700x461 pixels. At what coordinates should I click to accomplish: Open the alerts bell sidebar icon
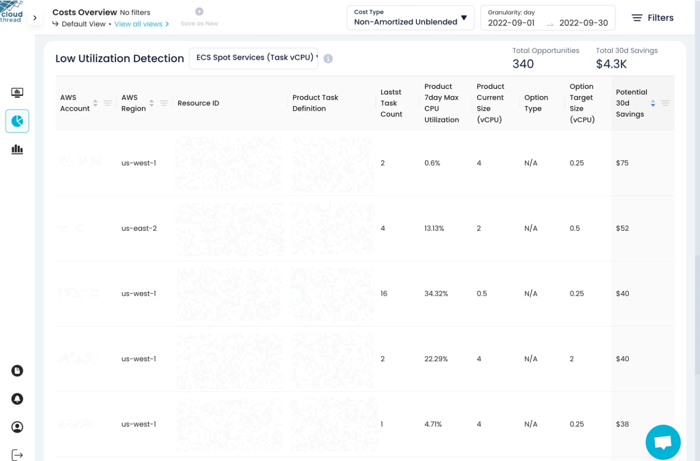[17, 399]
